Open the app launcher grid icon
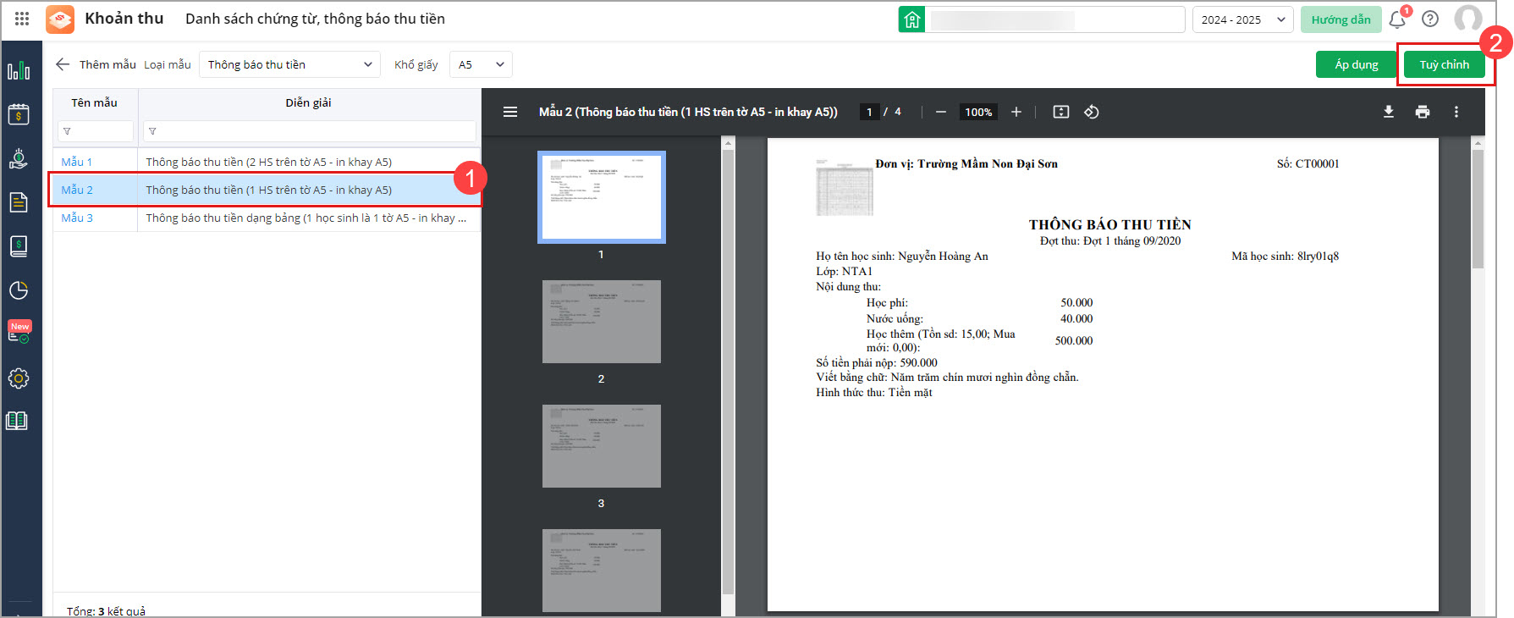This screenshot has width=1514, height=618. pyautogui.click(x=22, y=19)
